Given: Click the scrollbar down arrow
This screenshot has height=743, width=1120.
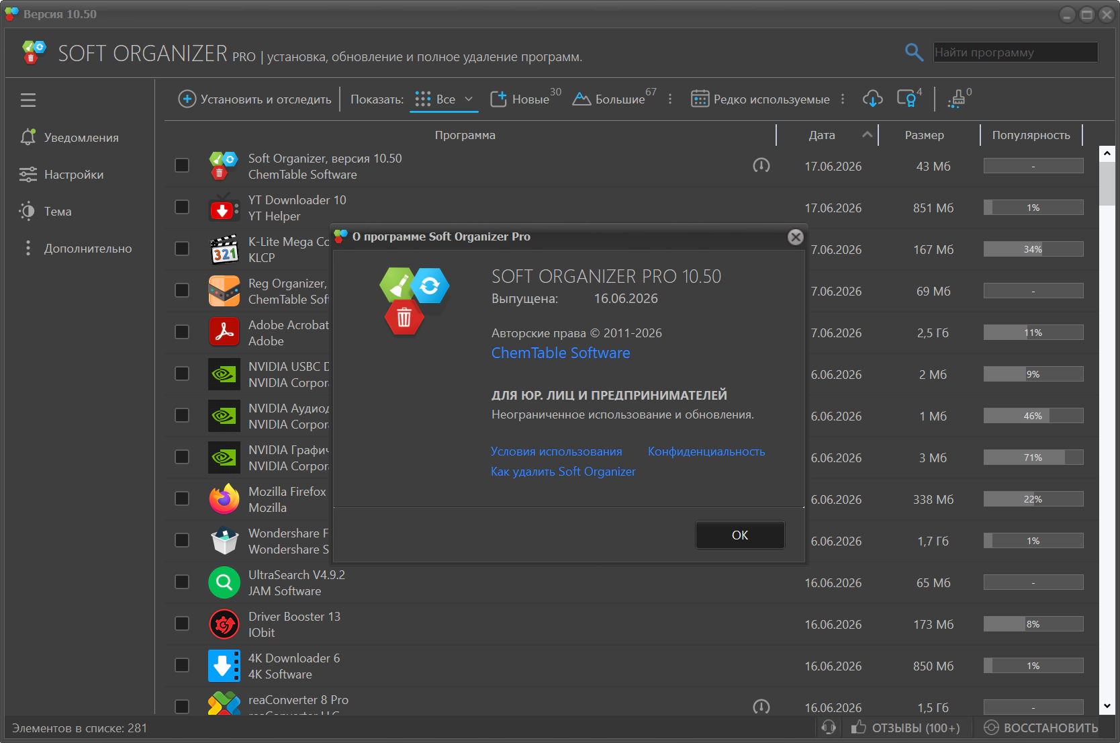Looking at the screenshot, I should pyautogui.click(x=1107, y=706).
